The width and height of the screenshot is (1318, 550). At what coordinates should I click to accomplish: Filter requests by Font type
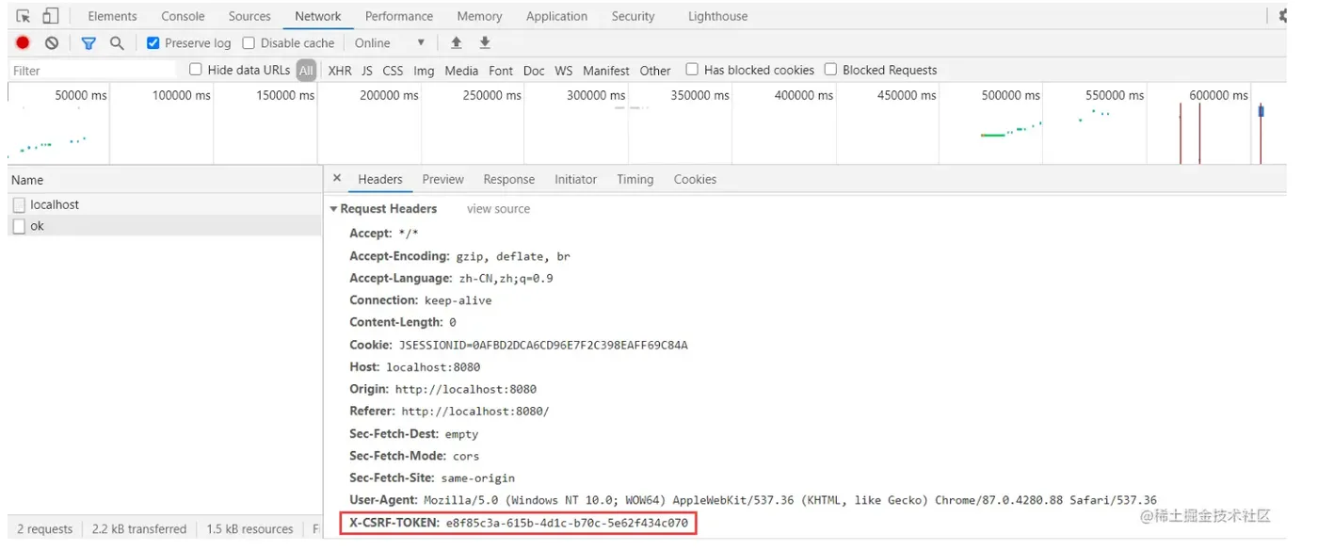coord(501,71)
